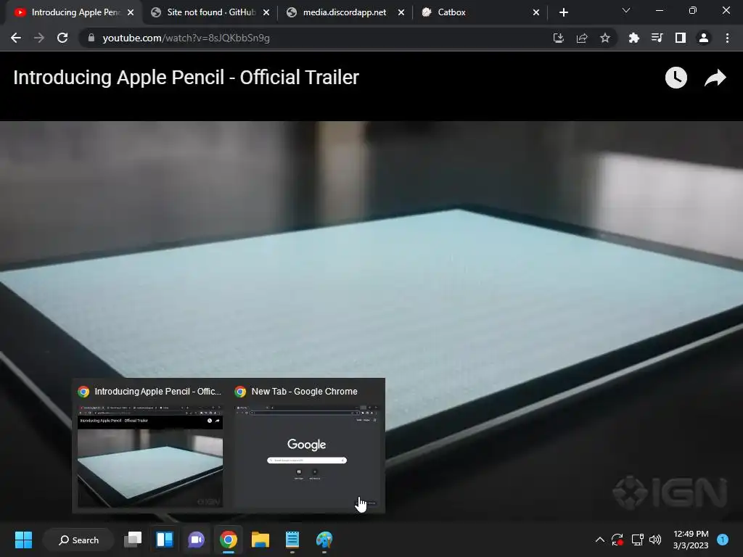Image resolution: width=743 pixels, height=557 pixels.
Task: Click the Watch later clock icon
Action: [676, 78]
